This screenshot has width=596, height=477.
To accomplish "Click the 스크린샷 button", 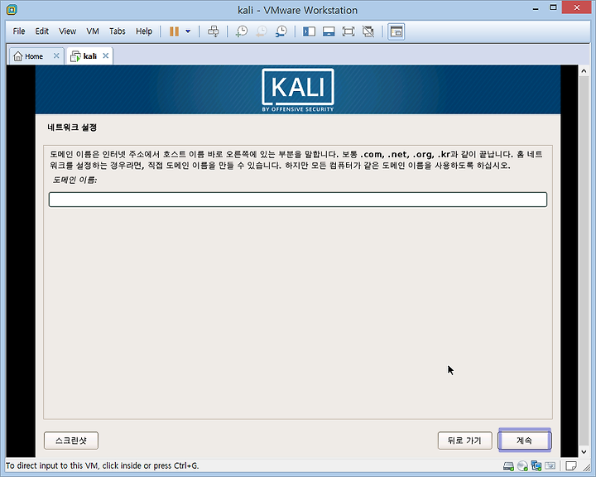I will pos(71,441).
